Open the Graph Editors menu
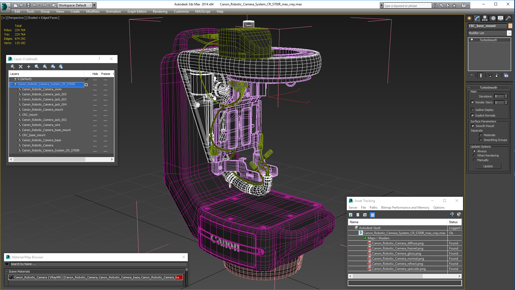The height and width of the screenshot is (290, 515). pyautogui.click(x=137, y=12)
